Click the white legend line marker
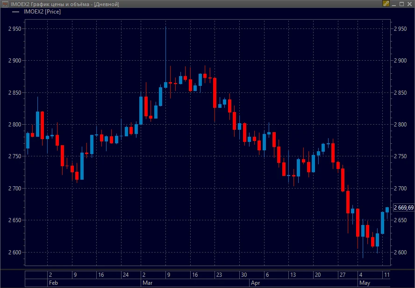 (16, 12)
